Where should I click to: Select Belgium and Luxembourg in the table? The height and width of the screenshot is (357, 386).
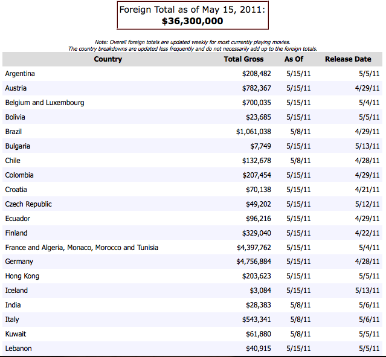(45, 103)
